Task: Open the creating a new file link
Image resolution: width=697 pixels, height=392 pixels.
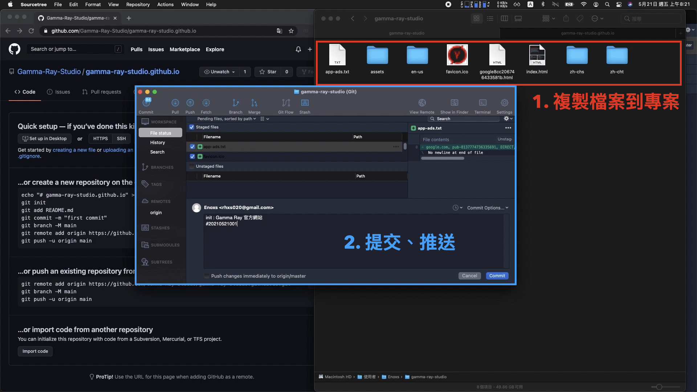Action: 74,150
